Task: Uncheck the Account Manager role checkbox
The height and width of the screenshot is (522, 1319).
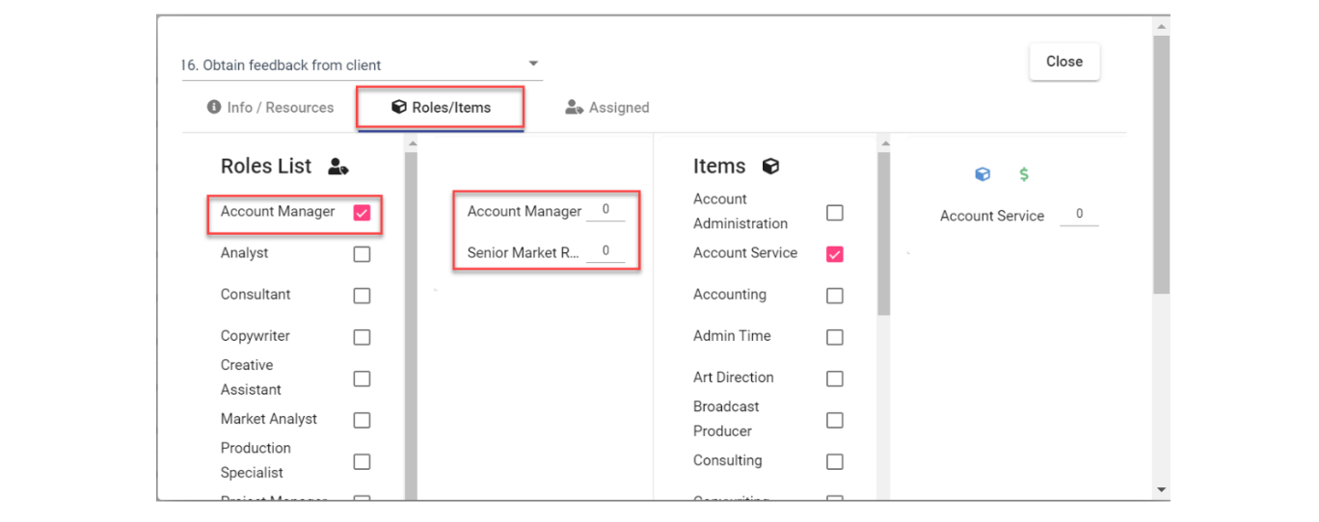Action: (362, 213)
